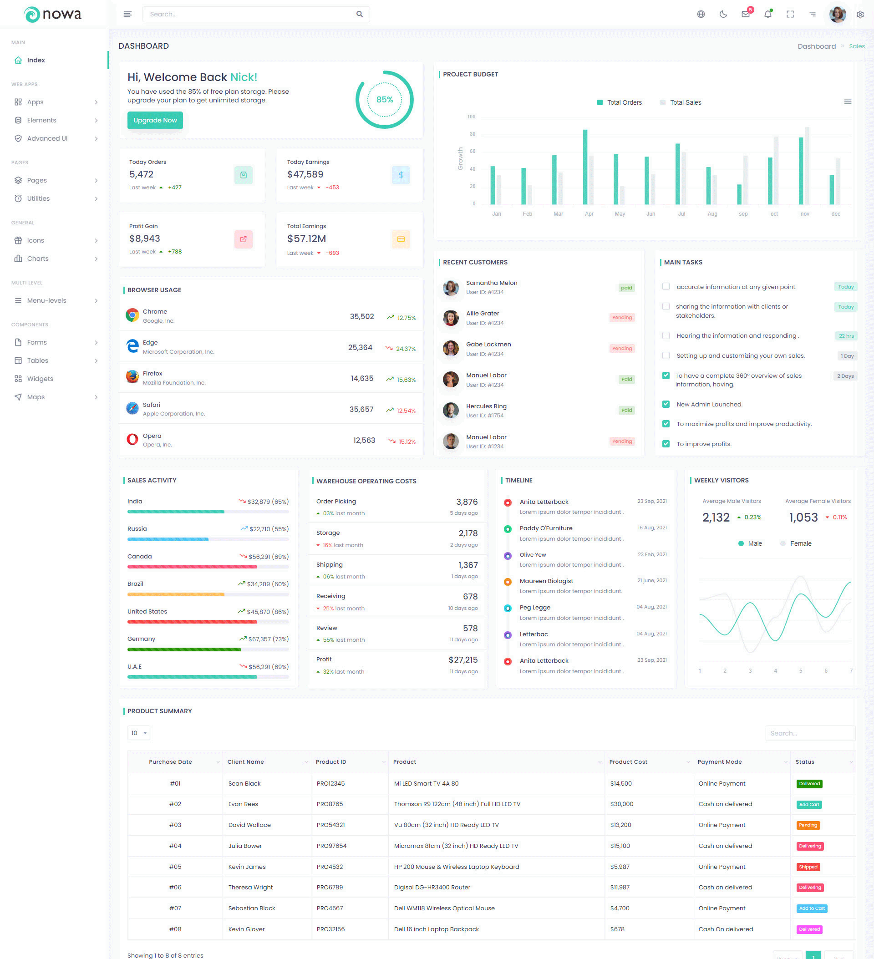This screenshot has width=874, height=959.
Task: Click the Dashboard breadcrumb link
Action: (x=817, y=46)
